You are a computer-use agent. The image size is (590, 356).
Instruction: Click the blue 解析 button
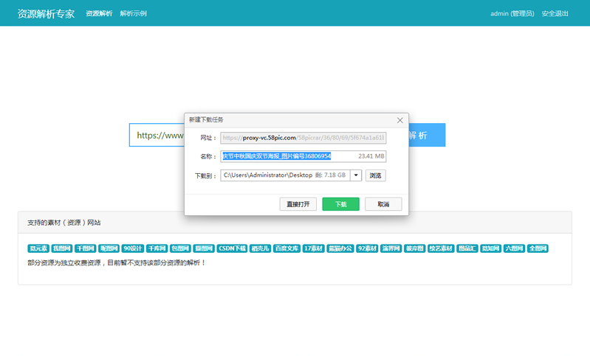click(x=426, y=136)
